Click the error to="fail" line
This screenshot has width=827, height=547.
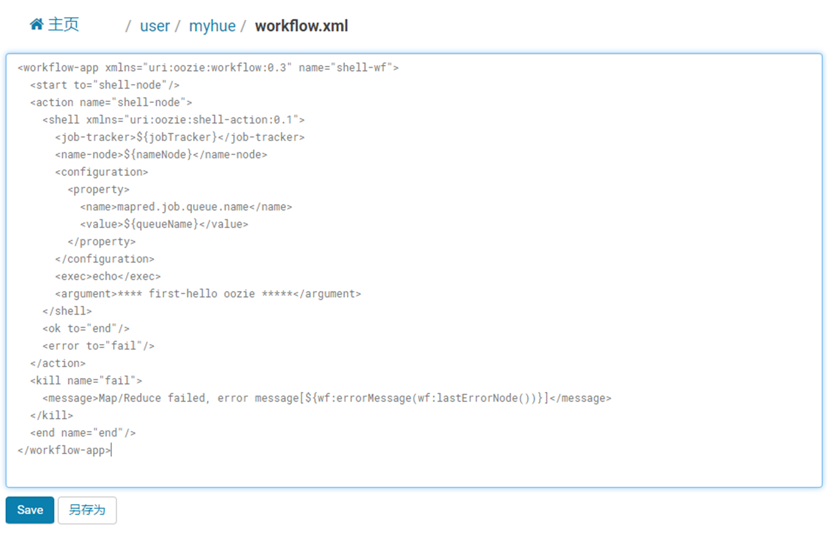click(98, 346)
